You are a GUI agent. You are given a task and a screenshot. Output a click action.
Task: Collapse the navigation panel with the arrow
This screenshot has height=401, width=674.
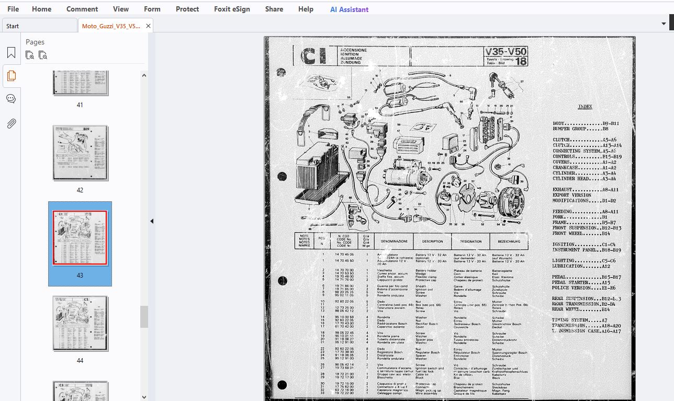(152, 221)
